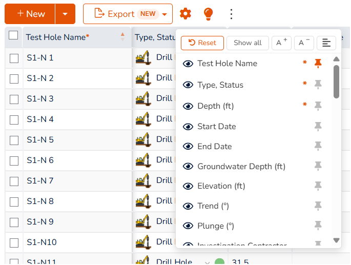Viewport: 351px width, 265px height.
Task: Click the Export button
Action: tap(128, 14)
